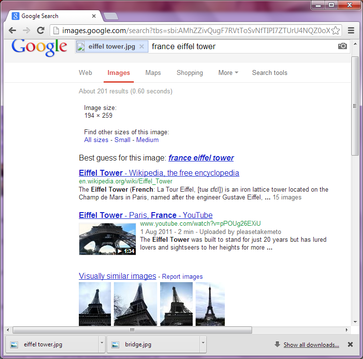Click the Google logo

coord(39,48)
